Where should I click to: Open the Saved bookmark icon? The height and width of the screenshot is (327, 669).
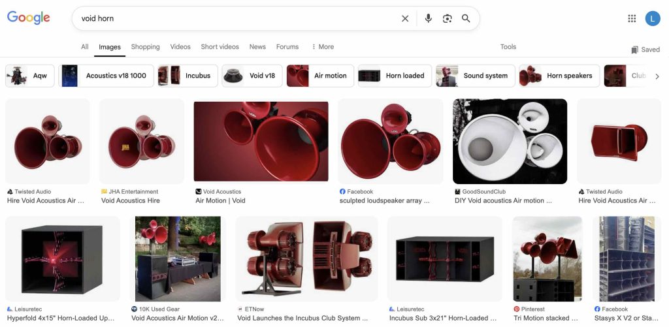coord(634,50)
